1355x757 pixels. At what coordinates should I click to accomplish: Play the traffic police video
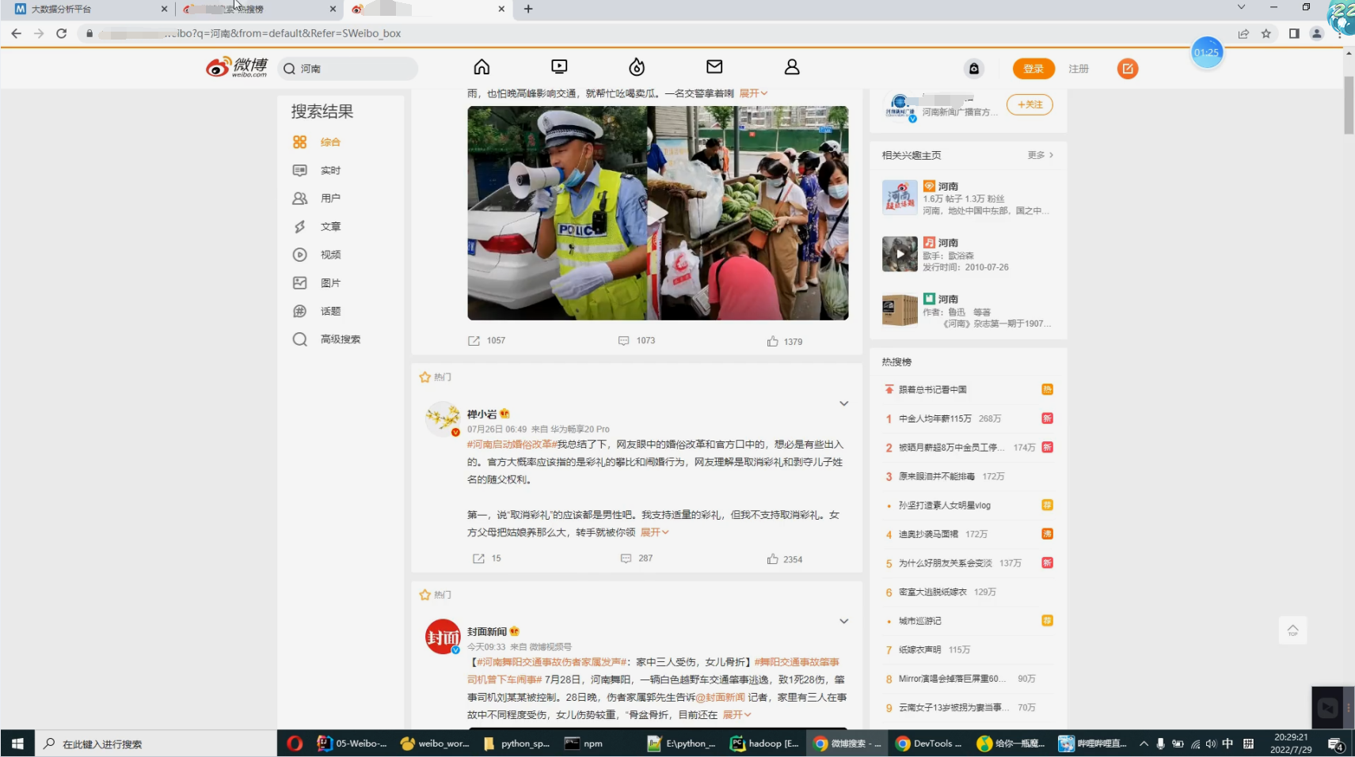pyautogui.click(x=657, y=213)
